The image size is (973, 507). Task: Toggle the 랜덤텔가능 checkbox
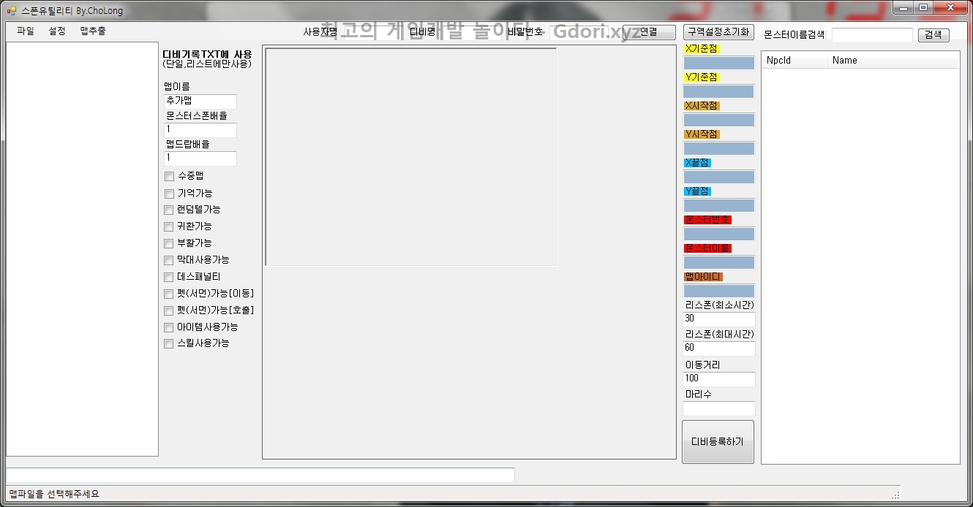coord(169,210)
